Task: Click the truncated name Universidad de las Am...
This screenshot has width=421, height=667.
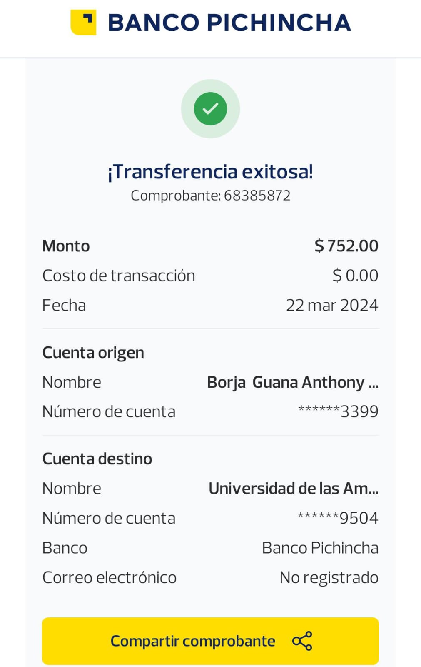Action: pyautogui.click(x=293, y=489)
